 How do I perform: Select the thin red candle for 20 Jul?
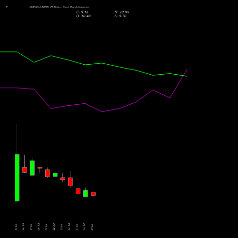click(x=40, y=168)
